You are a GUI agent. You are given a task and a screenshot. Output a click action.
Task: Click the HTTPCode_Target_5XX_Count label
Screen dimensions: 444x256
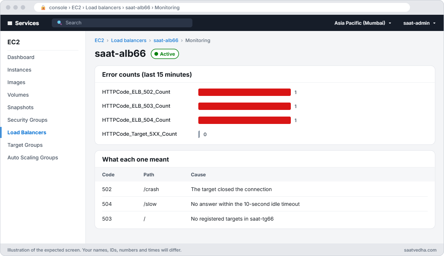(x=139, y=134)
